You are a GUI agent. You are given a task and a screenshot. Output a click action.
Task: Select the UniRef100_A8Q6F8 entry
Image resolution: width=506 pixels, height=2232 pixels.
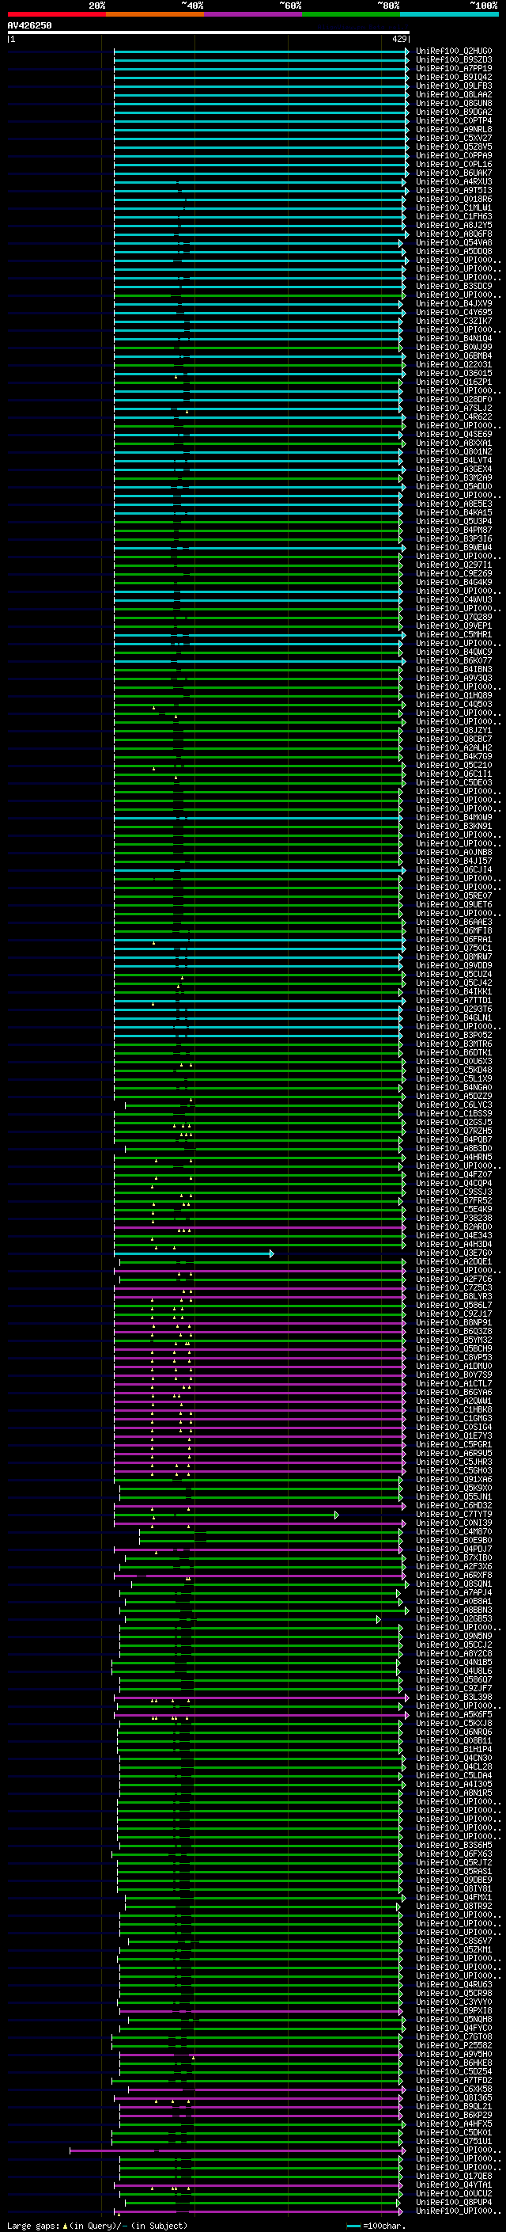tap(453, 234)
